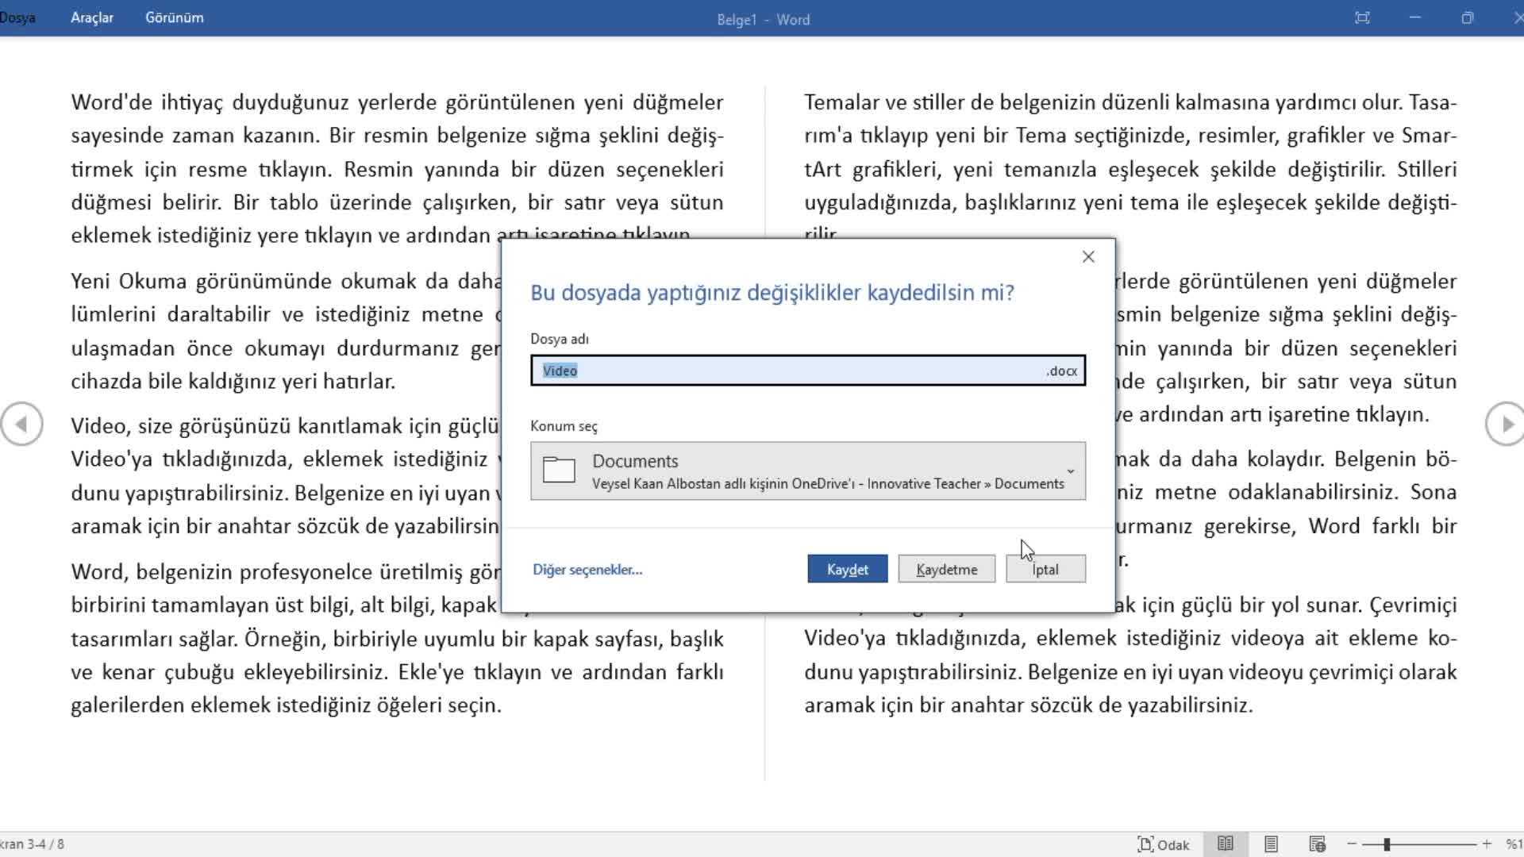Screen dimensions: 1524x857
Task: Click the zoom in plus button
Action: (1487, 844)
